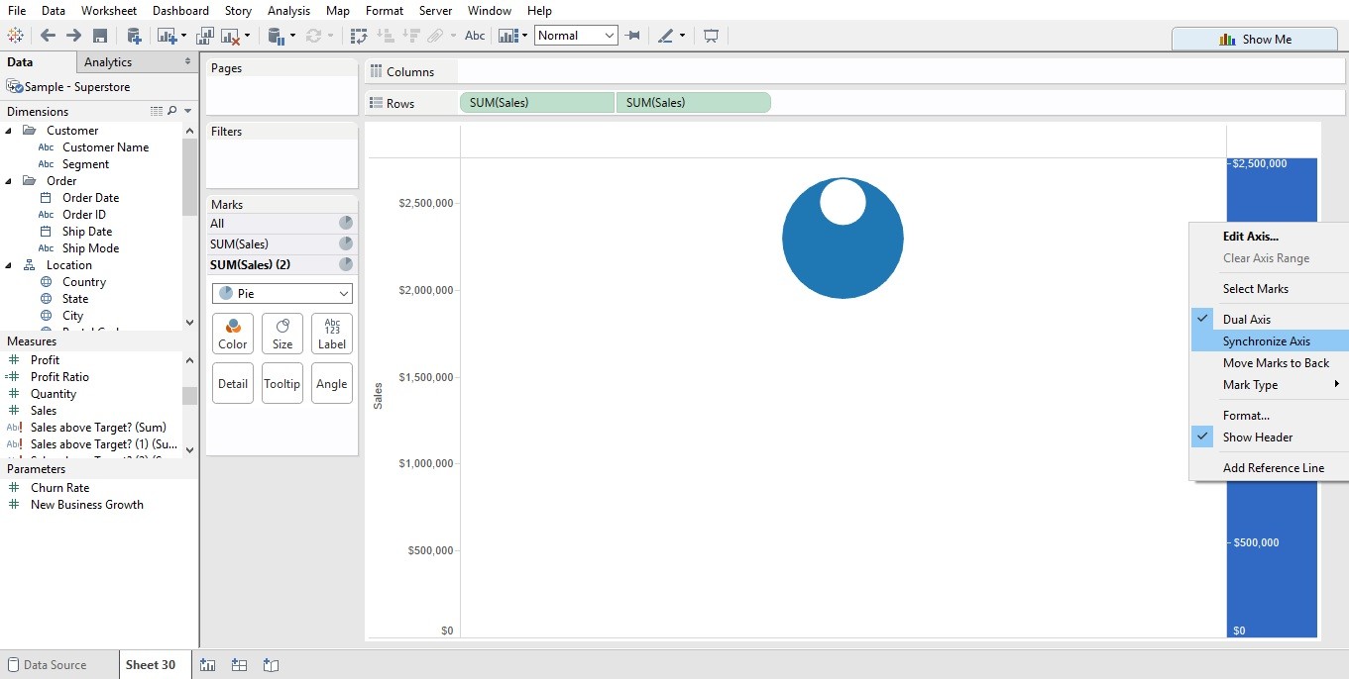Click the Redo forward arrow

[x=73, y=36]
